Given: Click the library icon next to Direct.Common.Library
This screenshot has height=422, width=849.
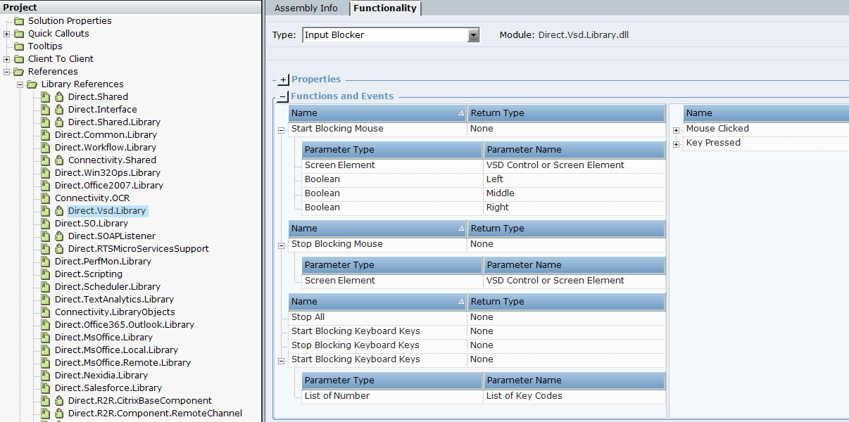Looking at the screenshot, I should (45, 135).
